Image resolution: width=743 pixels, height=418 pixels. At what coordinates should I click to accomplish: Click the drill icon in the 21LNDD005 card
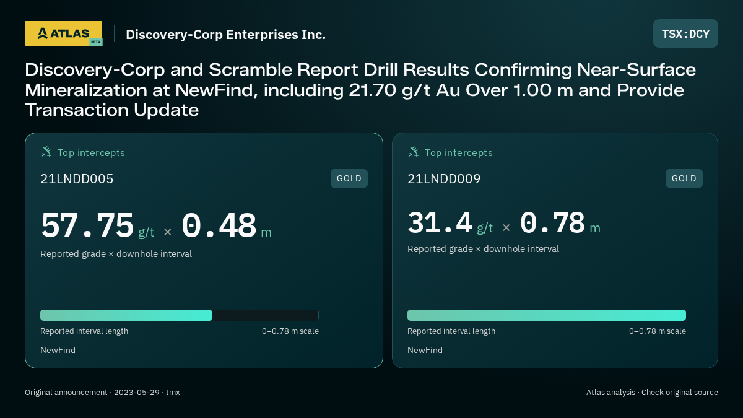point(46,152)
